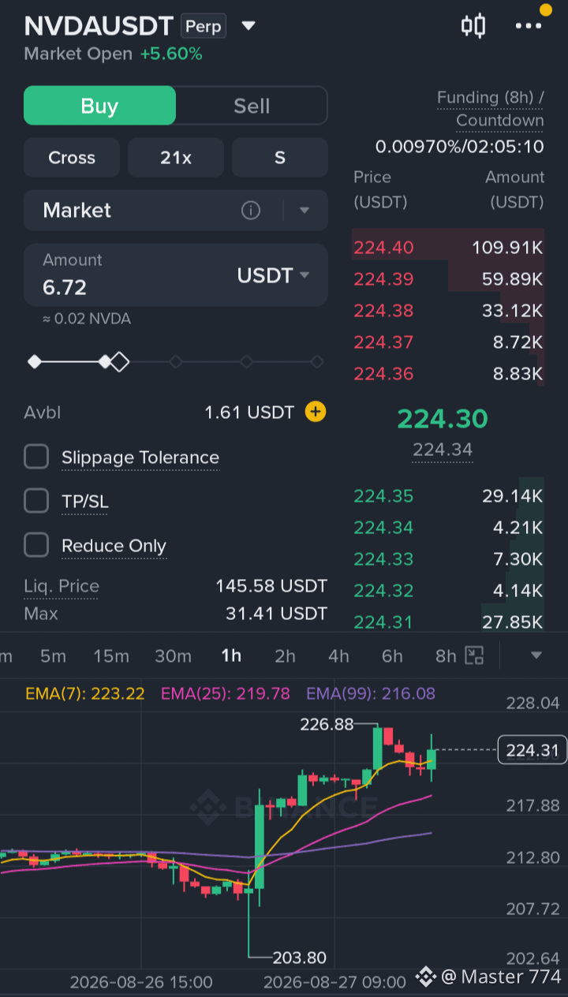The image size is (568, 997).
Task: Select the 15m chart interval
Action: pos(111,656)
